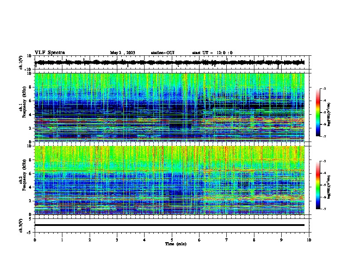Click the "8" kHz tick of ch.1 spectrogram

31,87
